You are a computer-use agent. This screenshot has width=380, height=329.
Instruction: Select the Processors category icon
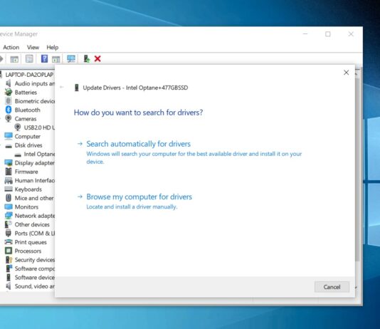(9, 251)
